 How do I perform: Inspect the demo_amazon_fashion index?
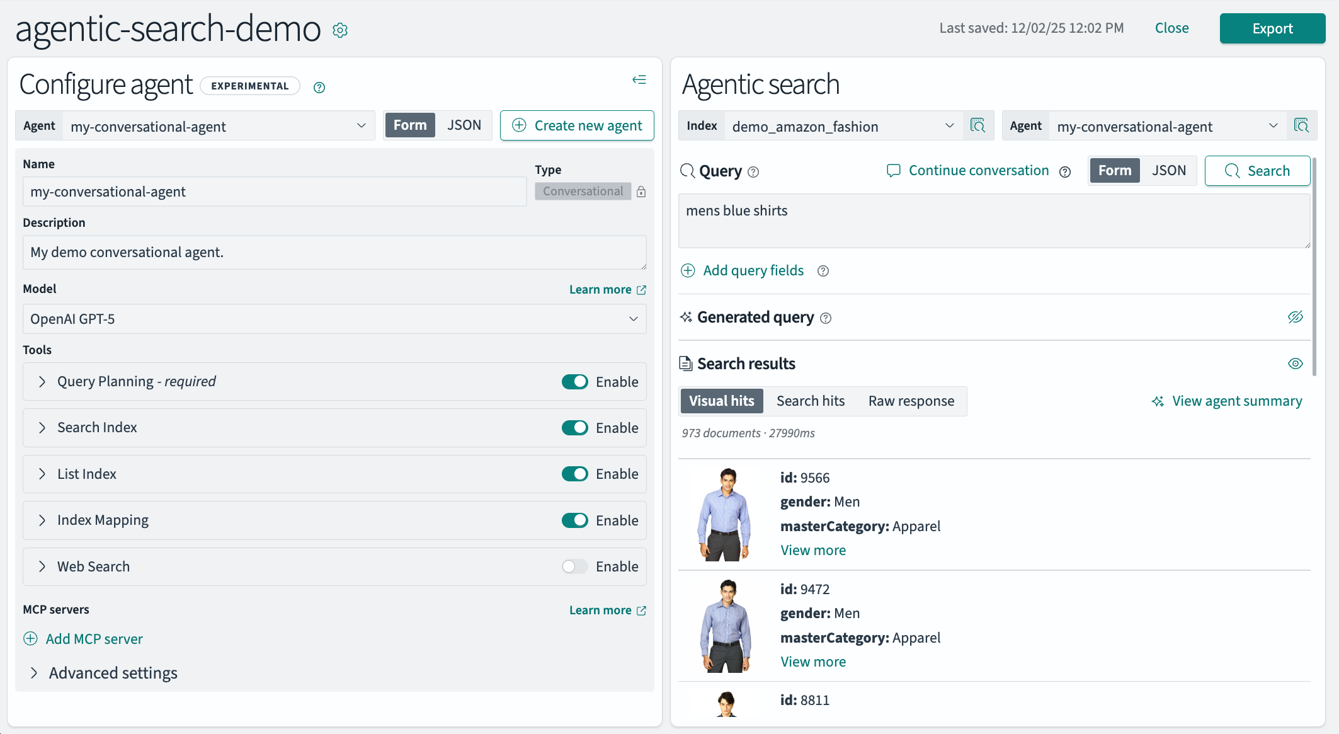pyautogui.click(x=977, y=125)
